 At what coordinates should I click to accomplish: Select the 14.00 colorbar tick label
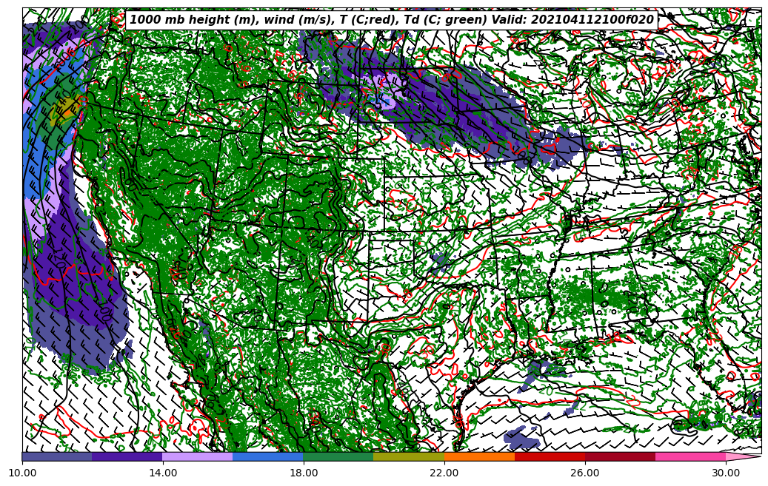click(163, 472)
